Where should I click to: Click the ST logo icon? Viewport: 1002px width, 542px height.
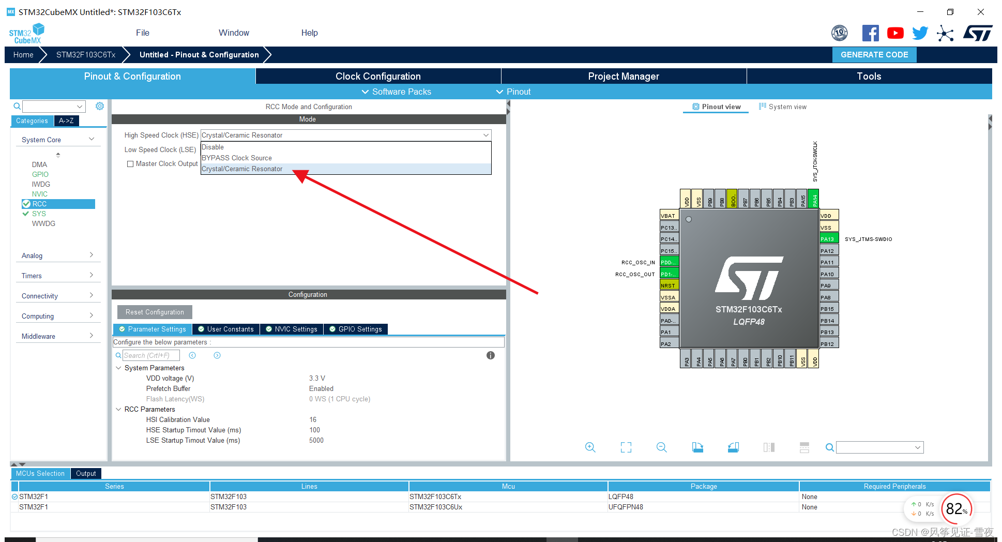978,33
